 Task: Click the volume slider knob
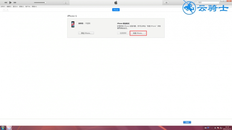46,3
